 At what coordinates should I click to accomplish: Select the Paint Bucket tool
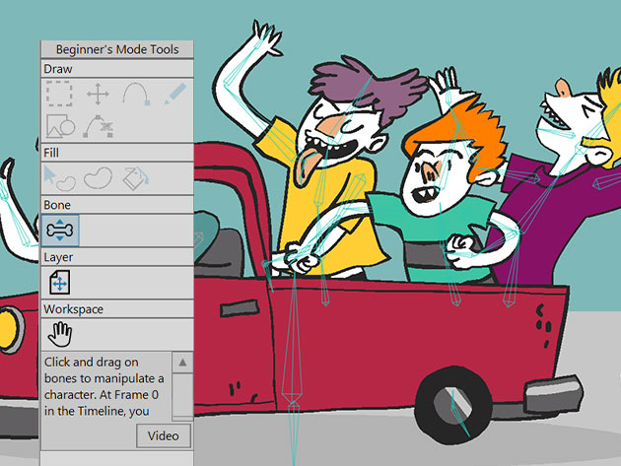click(135, 178)
